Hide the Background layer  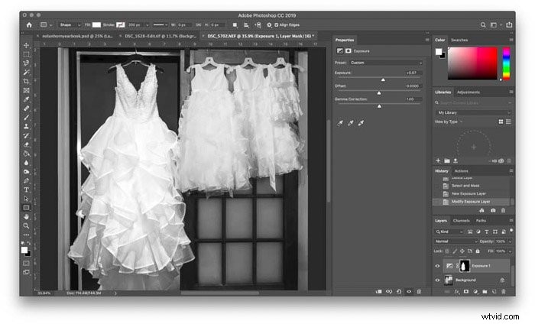tap(437, 280)
